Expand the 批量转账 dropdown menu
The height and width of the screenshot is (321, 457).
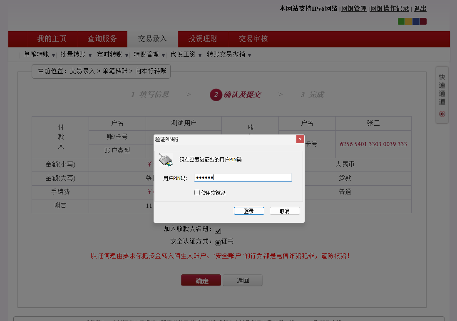click(x=76, y=55)
